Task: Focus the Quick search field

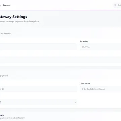Action: 117,5
